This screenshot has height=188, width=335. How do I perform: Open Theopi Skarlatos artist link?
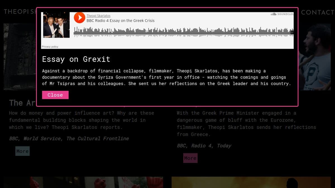pyautogui.click(x=98, y=16)
